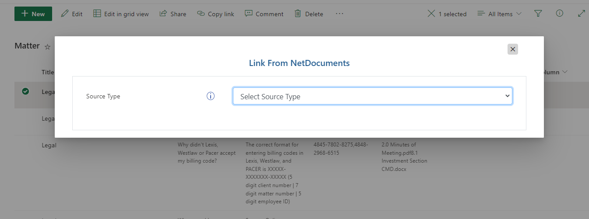Click the 4845-7802-8275 document ID cell
Image resolution: width=589 pixels, height=219 pixels.
341,149
